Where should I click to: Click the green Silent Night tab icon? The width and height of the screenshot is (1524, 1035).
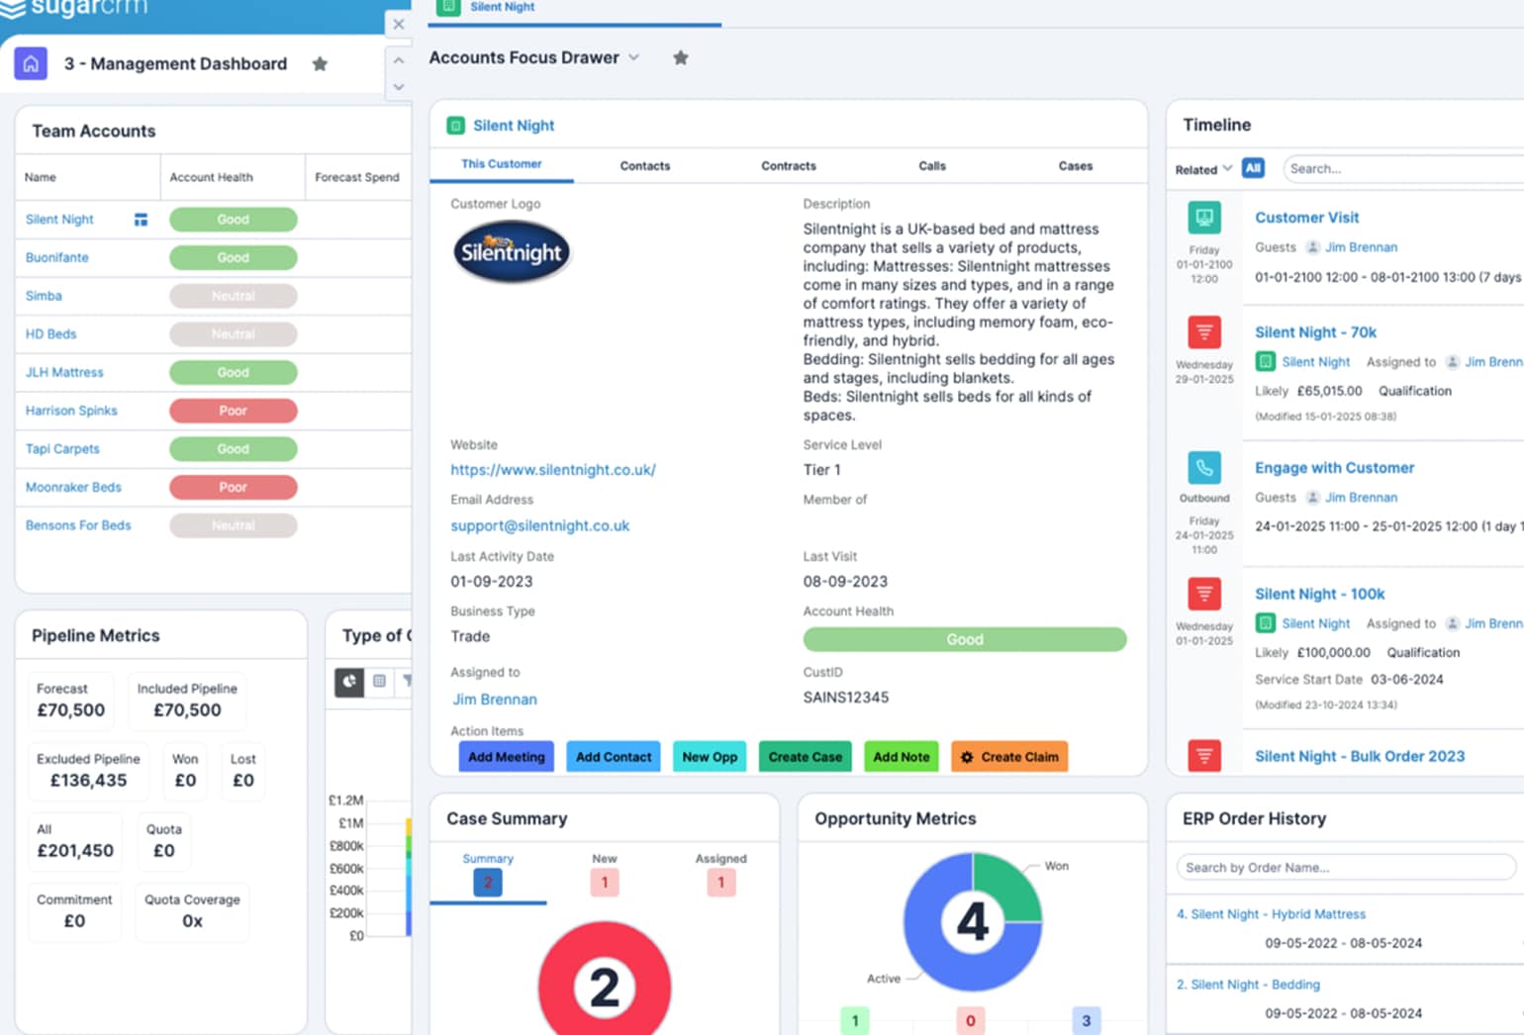point(448,7)
